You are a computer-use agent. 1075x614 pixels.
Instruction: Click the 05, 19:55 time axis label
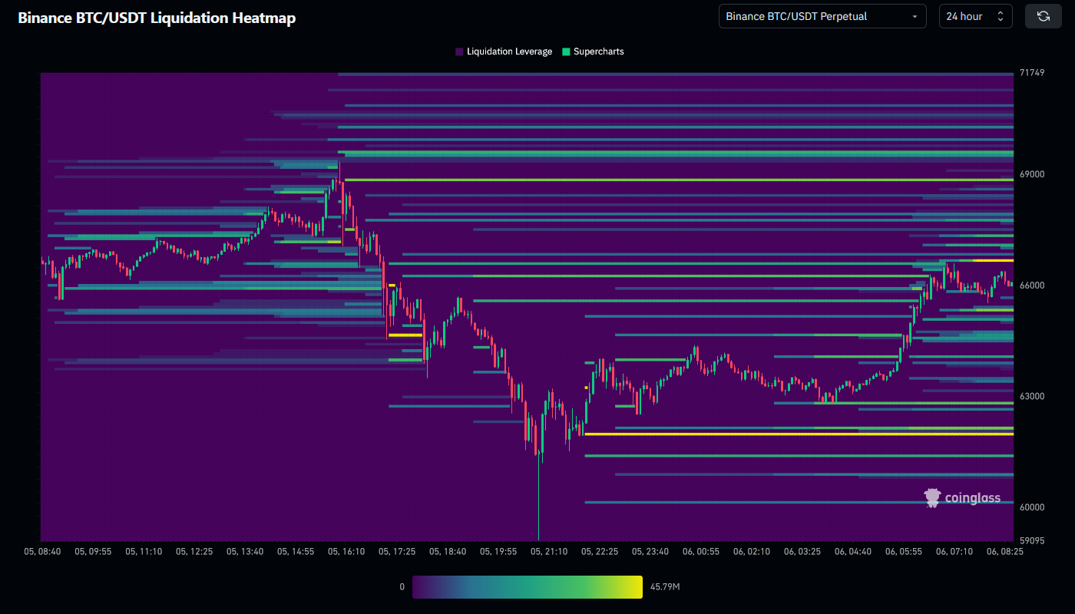coord(498,551)
